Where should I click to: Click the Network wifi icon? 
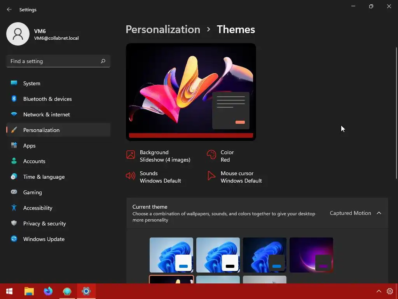pos(14,114)
